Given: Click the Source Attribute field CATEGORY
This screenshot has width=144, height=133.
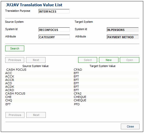Looking at the screenshot, I should [x=54, y=37].
